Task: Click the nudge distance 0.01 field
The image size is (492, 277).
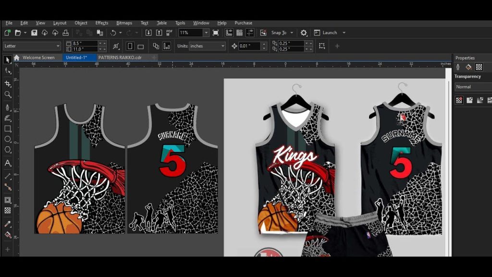Action: 249,46
